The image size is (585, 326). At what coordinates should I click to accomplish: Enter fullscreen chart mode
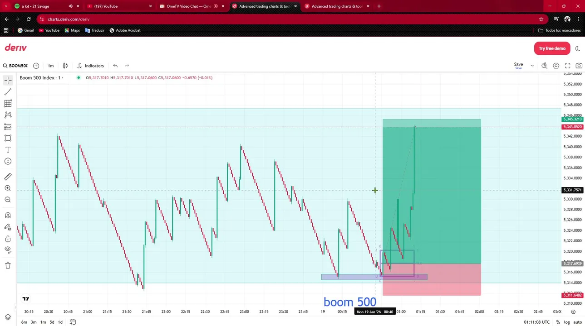pyautogui.click(x=567, y=66)
